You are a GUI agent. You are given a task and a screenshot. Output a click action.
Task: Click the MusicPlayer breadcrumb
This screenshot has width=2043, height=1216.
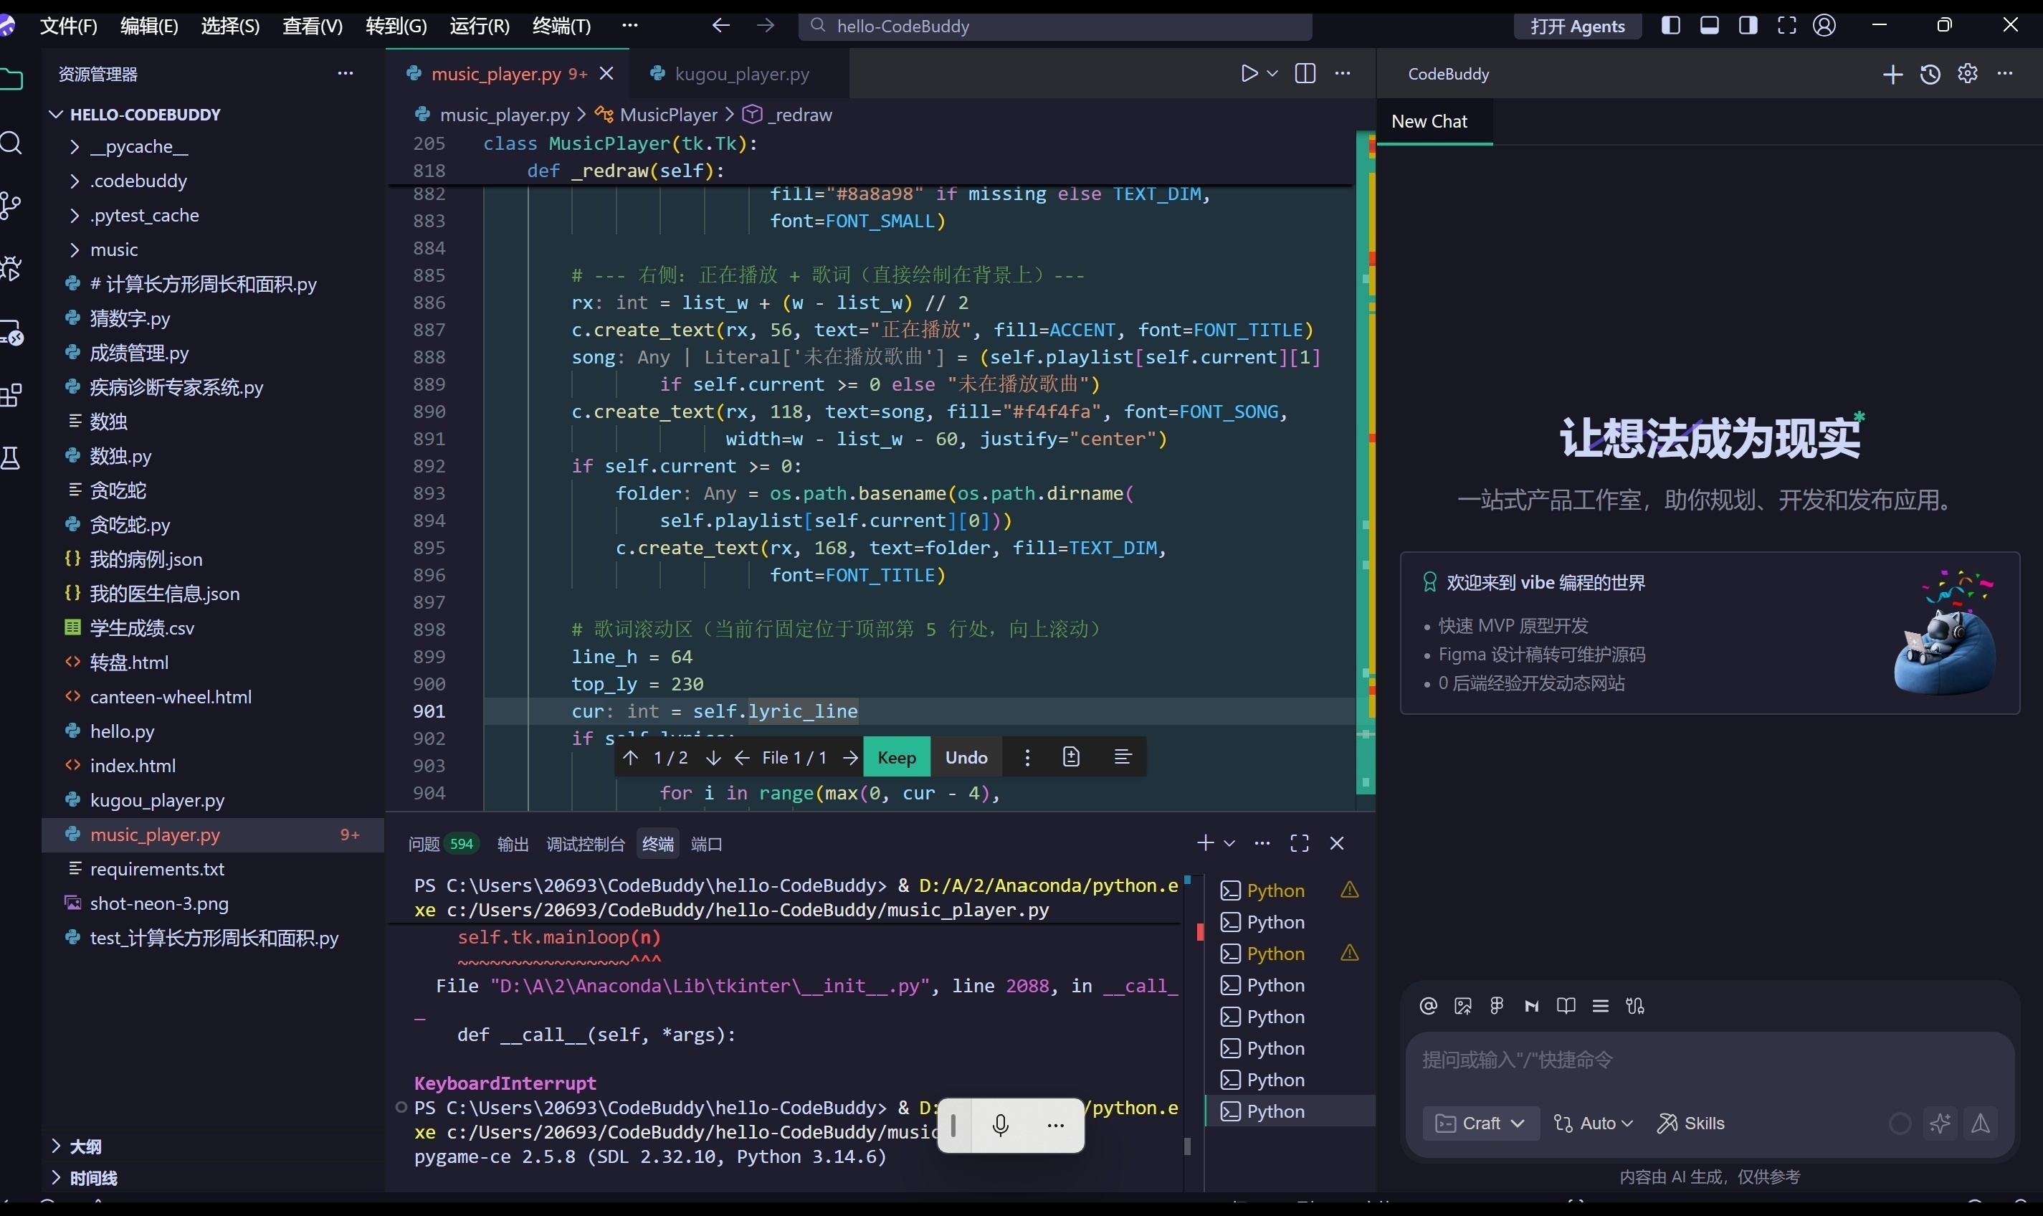pos(668,115)
